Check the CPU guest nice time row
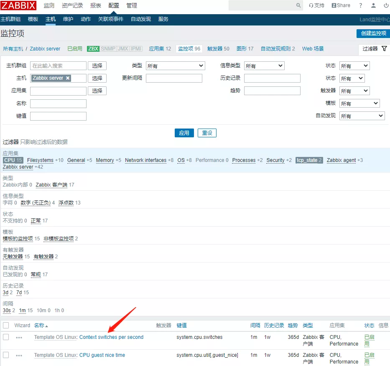The image size is (390, 366). (6, 355)
